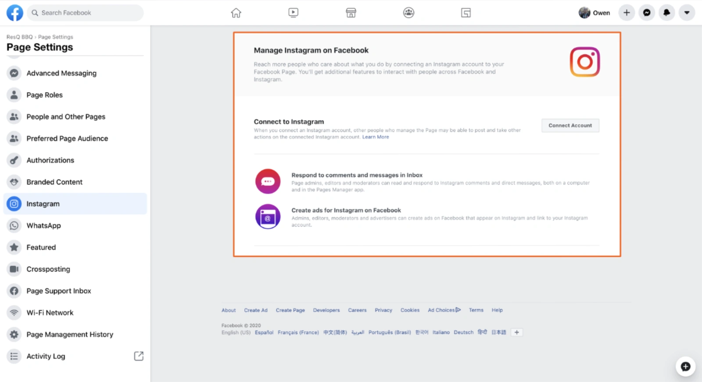The height and width of the screenshot is (382, 702).
Task: Click the Page Roles person icon
Action: pos(14,95)
